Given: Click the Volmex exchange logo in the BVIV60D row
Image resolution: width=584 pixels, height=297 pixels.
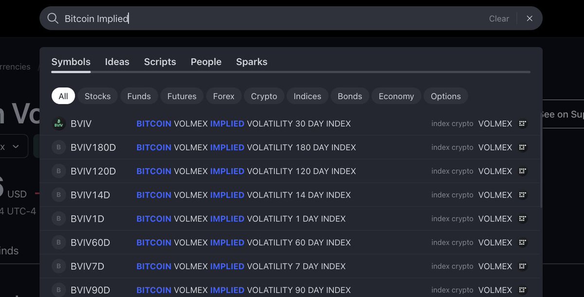Looking at the screenshot, I should tap(523, 243).
